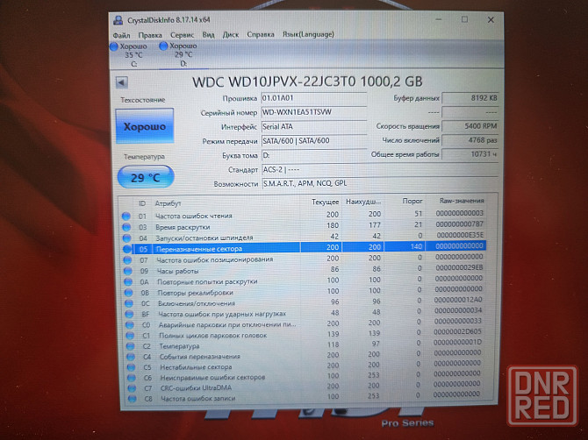Viewport: 588px width, 440px height.
Task: Click the ID column header
Action: click(x=142, y=203)
